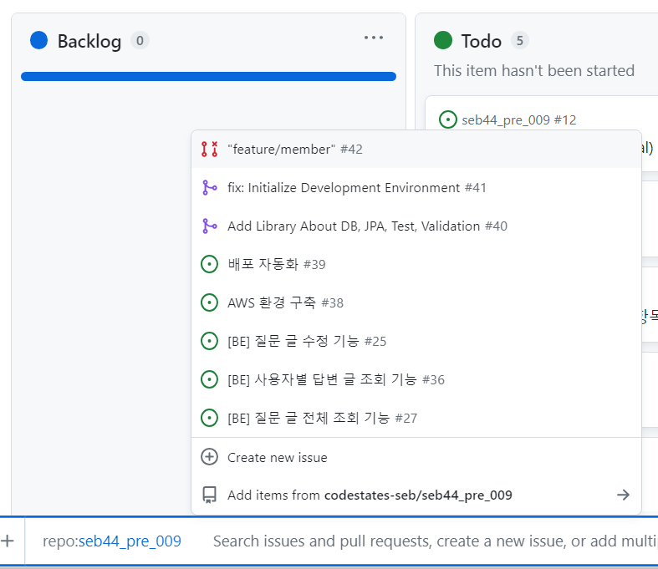658x569 pixels.
Task: Click the open issue icon for #25
Action: tap(209, 341)
